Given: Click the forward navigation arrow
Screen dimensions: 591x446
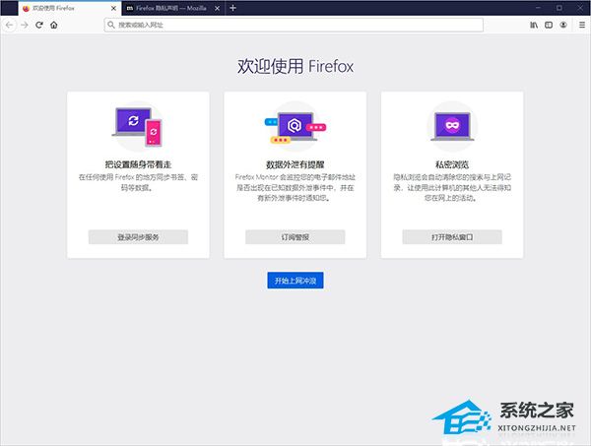Looking at the screenshot, I should pos(24,25).
